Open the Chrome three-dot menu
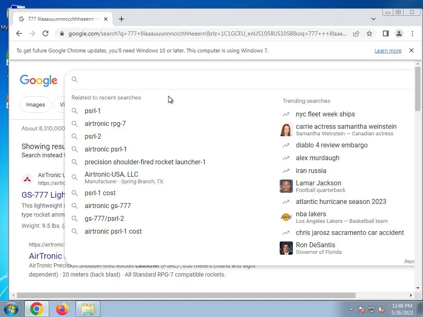The image size is (423, 317). (412, 33)
